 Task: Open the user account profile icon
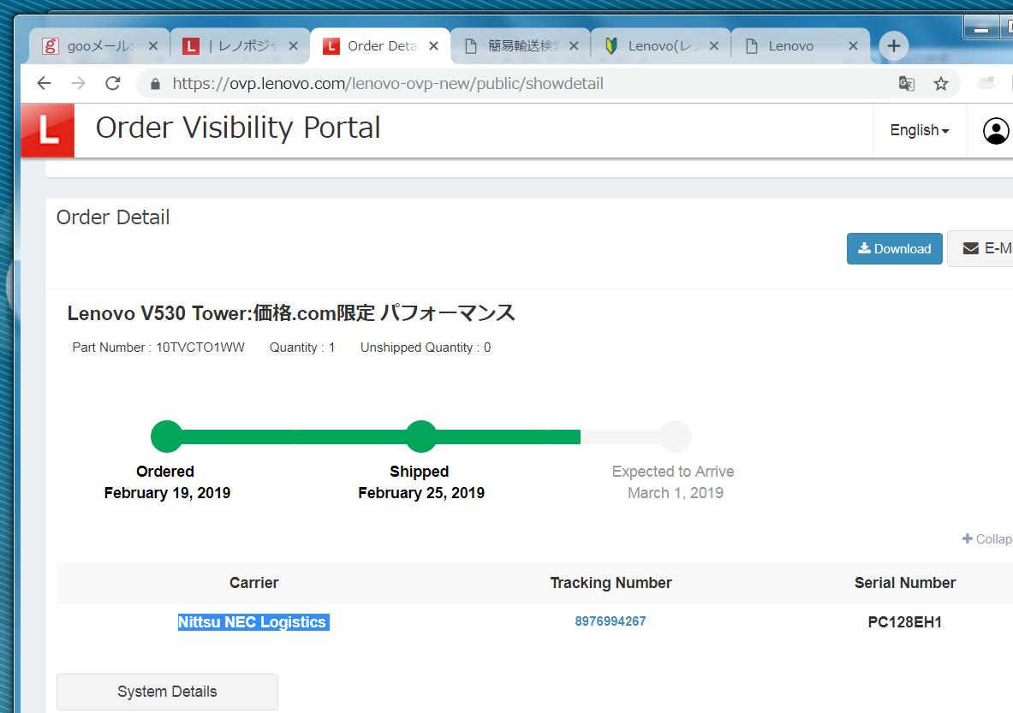[x=995, y=131]
